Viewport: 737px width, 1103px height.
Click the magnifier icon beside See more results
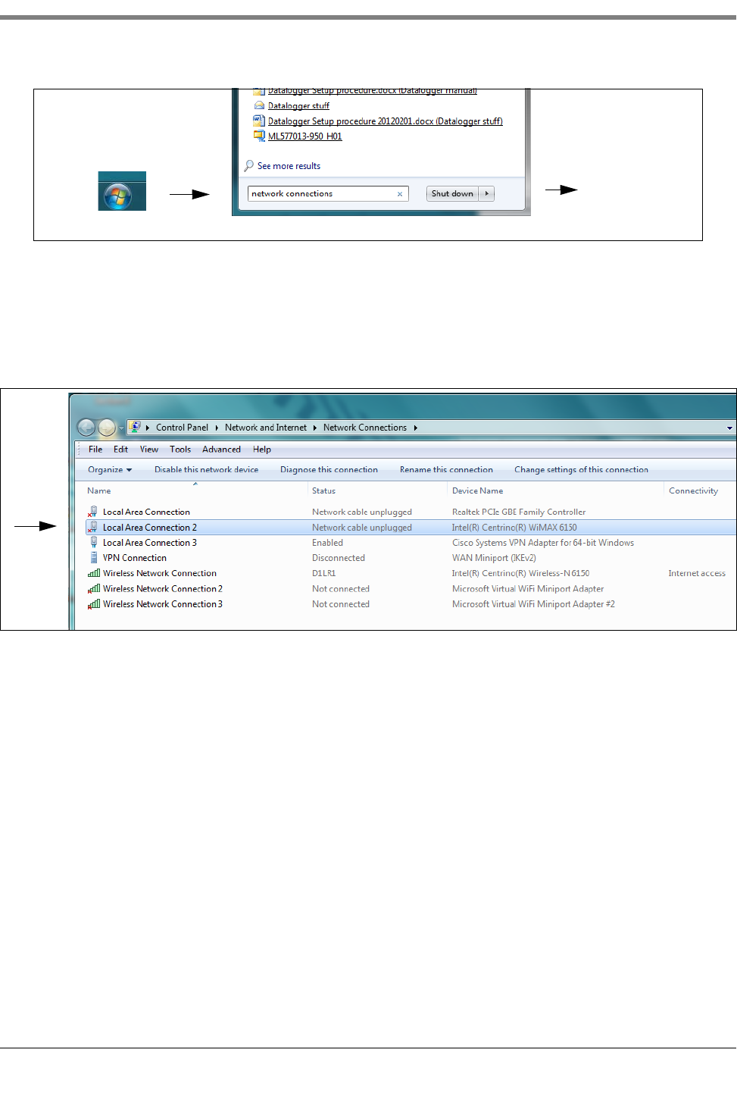pos(248,166)
